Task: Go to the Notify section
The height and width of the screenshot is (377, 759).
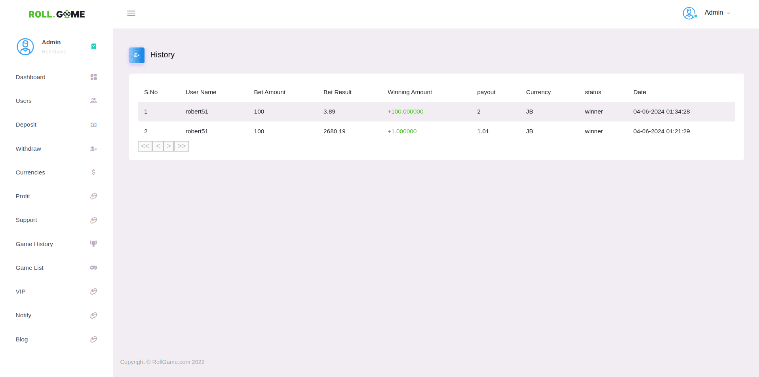Action: (23, 315)
